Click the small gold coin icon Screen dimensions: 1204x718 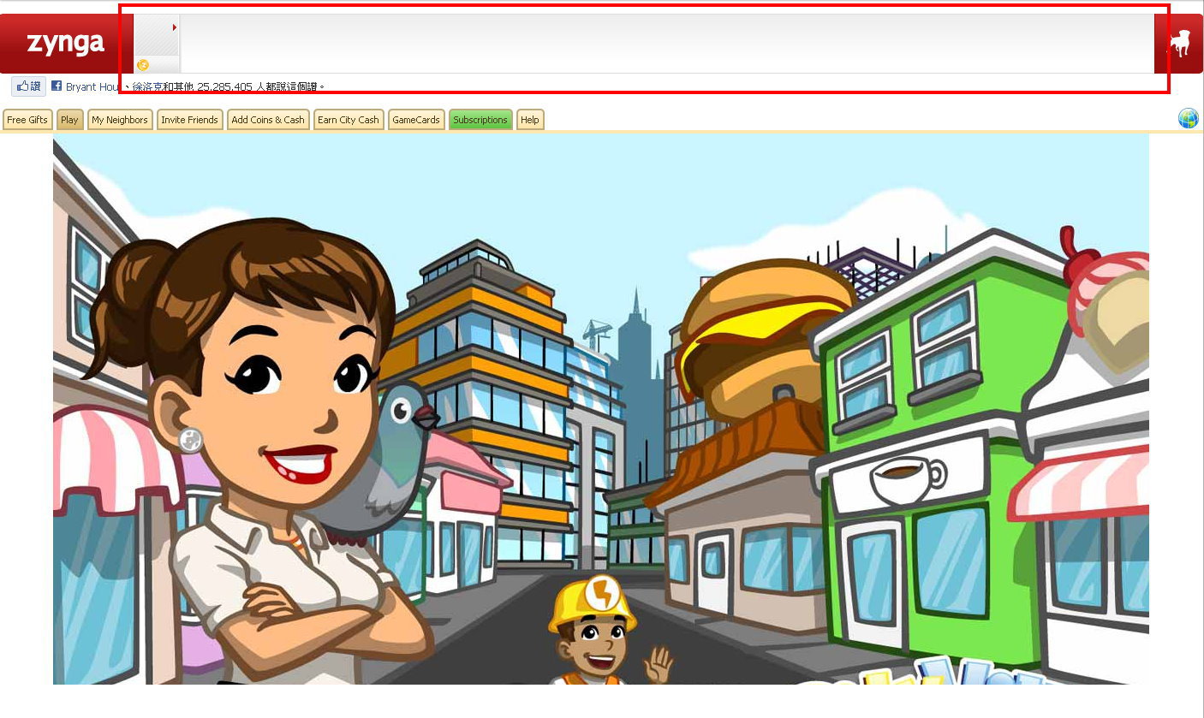pyautogui.click(x=143, y=65)
